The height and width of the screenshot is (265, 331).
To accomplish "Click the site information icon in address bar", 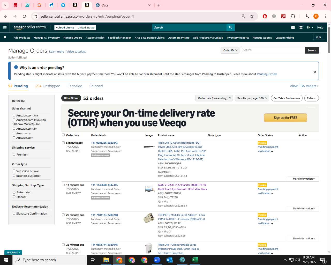I will pos(35,16).
